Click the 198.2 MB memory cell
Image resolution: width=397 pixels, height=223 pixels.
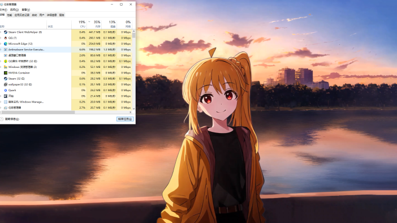(94, 50)
